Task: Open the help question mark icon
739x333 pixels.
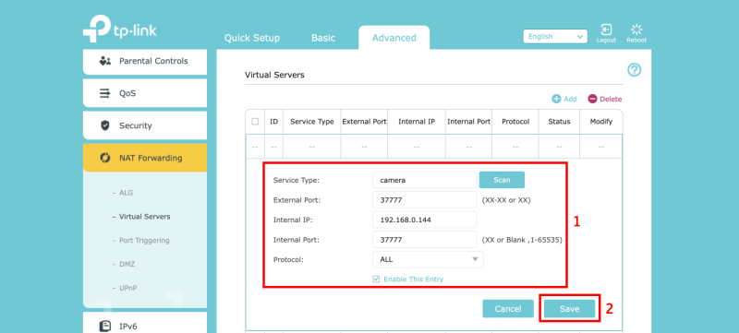Action: pyautogui.click(x=635, y=70)
